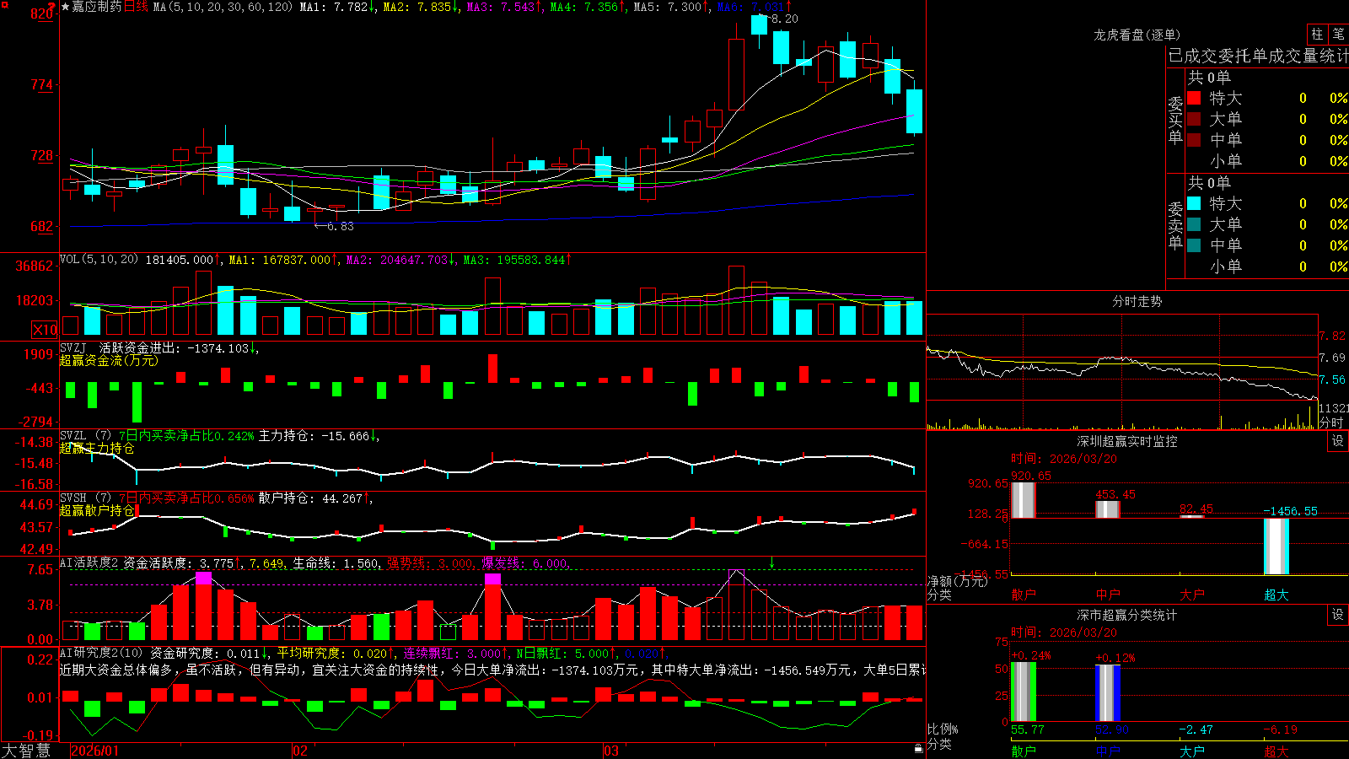Click the MA(5,10,20,30,60,120) indicator parameters
Screen dimensions: 1349x759
[x=223, y=7]
